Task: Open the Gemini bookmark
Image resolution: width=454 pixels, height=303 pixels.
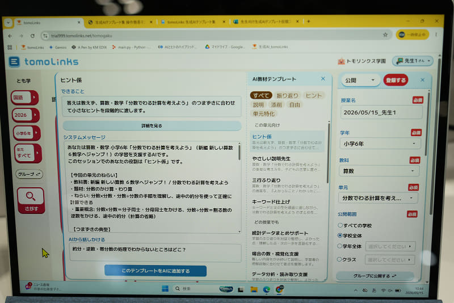Action: click(x=58, y=47)
